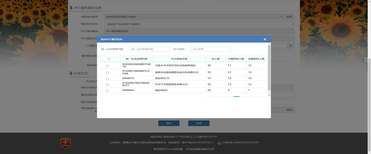Click the dialog scrollbar up arrow

coord(269,44)
